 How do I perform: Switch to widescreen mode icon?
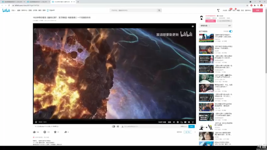(x=185, y=122)
